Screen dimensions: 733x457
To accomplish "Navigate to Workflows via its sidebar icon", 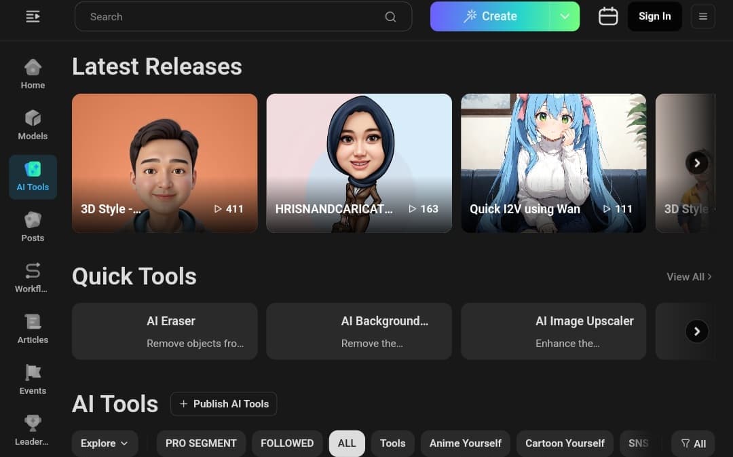I will (x=33, y=275).
